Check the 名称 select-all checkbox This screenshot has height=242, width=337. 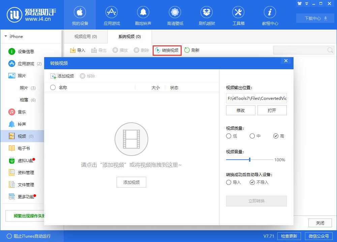pos(53,87)
